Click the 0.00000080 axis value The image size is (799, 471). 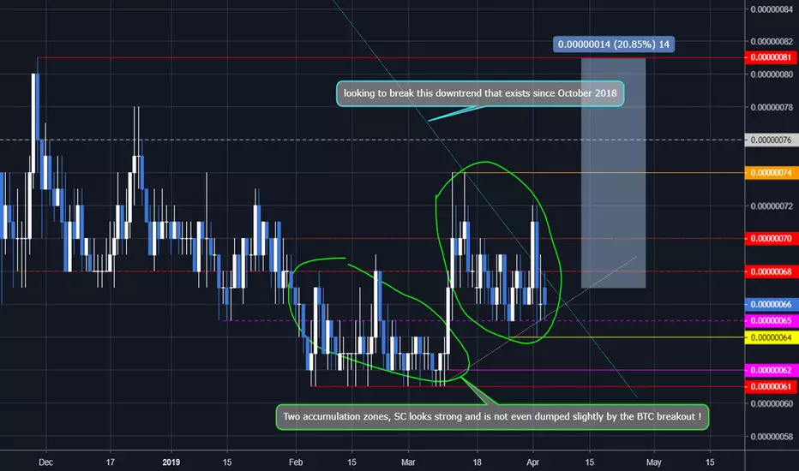[771, 75]
